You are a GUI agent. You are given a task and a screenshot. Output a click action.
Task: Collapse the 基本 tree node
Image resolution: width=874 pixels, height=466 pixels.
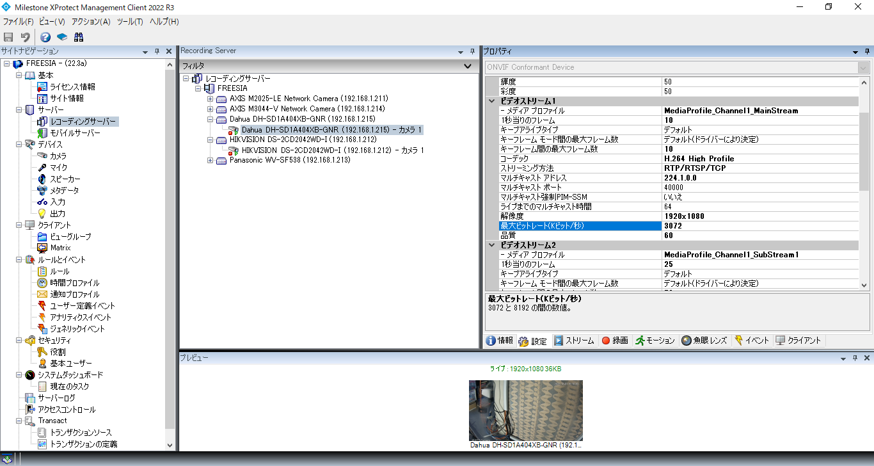pos(19,76)
